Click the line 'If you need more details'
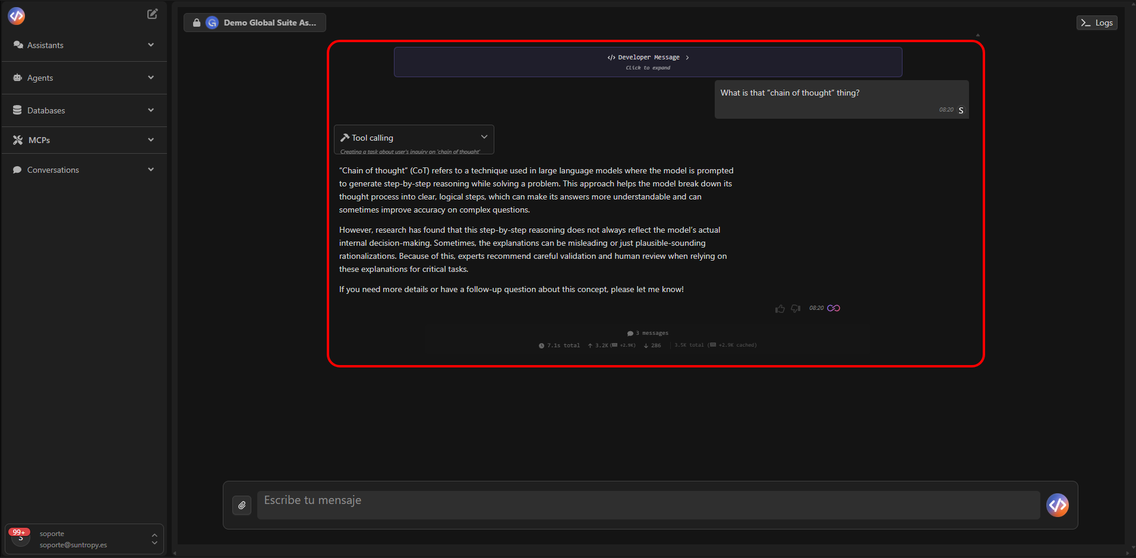Screen dimensions: 1136x558 (x=512, y=290)
